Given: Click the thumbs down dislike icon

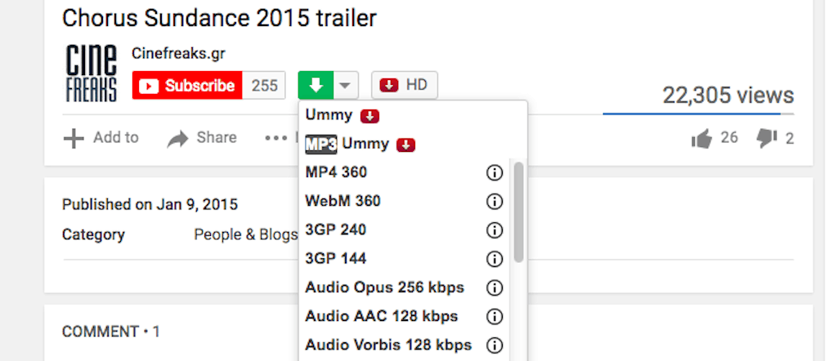Looking at the screenshot, I should tap(767, 139).
